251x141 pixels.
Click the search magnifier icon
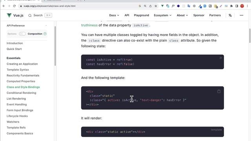click(x=30, y=15)
